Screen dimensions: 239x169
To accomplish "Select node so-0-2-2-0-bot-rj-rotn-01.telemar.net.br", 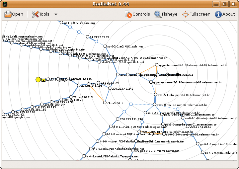I will (x=164, y=134).
